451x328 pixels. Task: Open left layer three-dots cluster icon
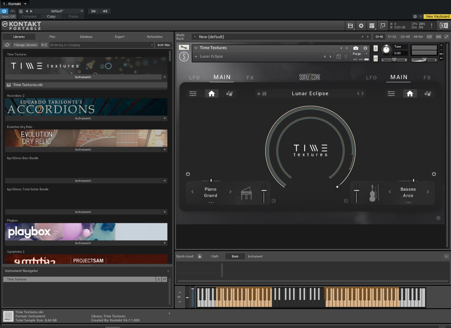229,94
